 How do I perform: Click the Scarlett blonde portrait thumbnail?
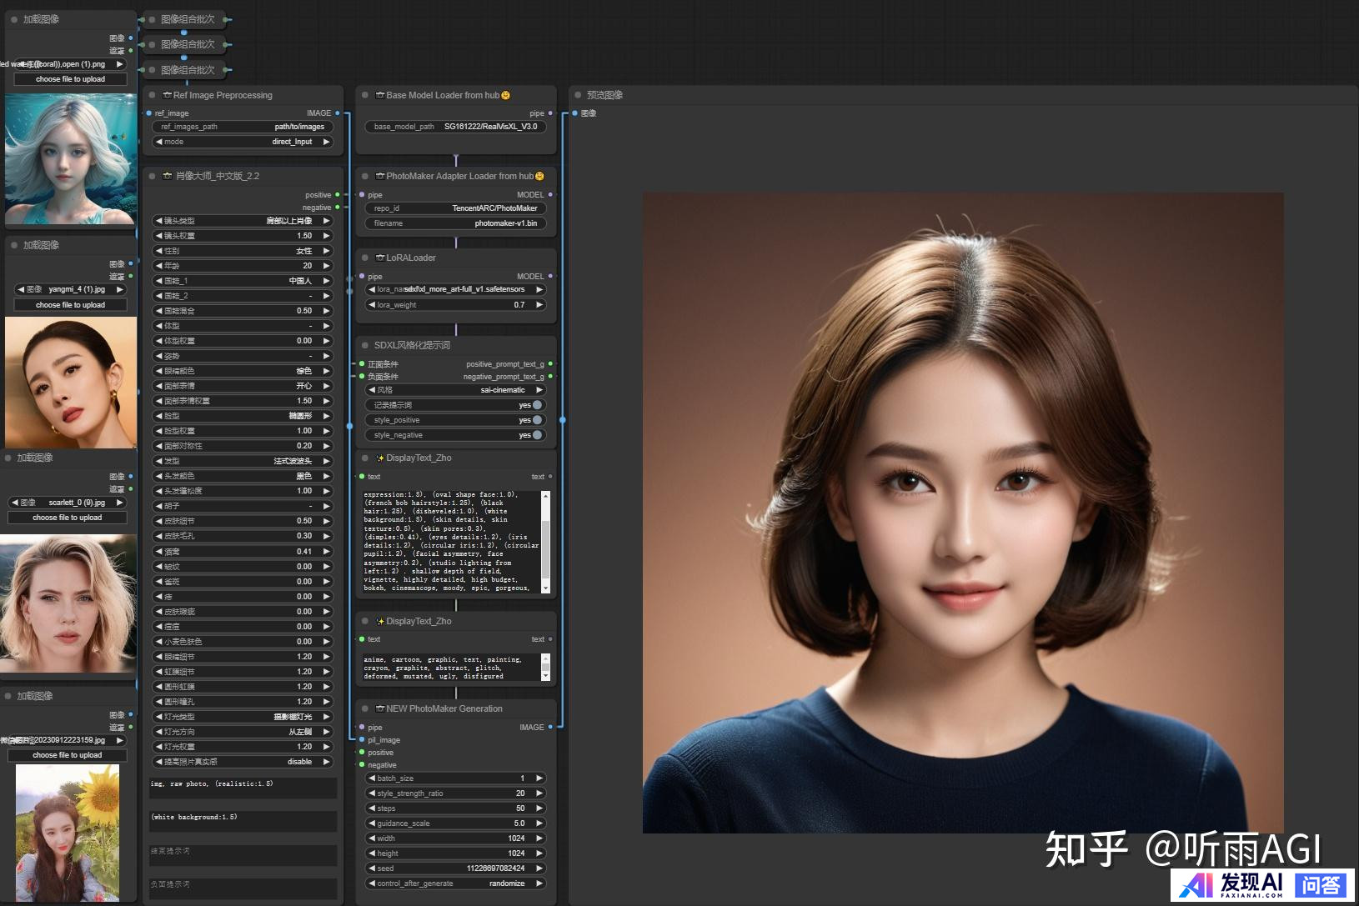pyautogui.click(x=68, y=603)
